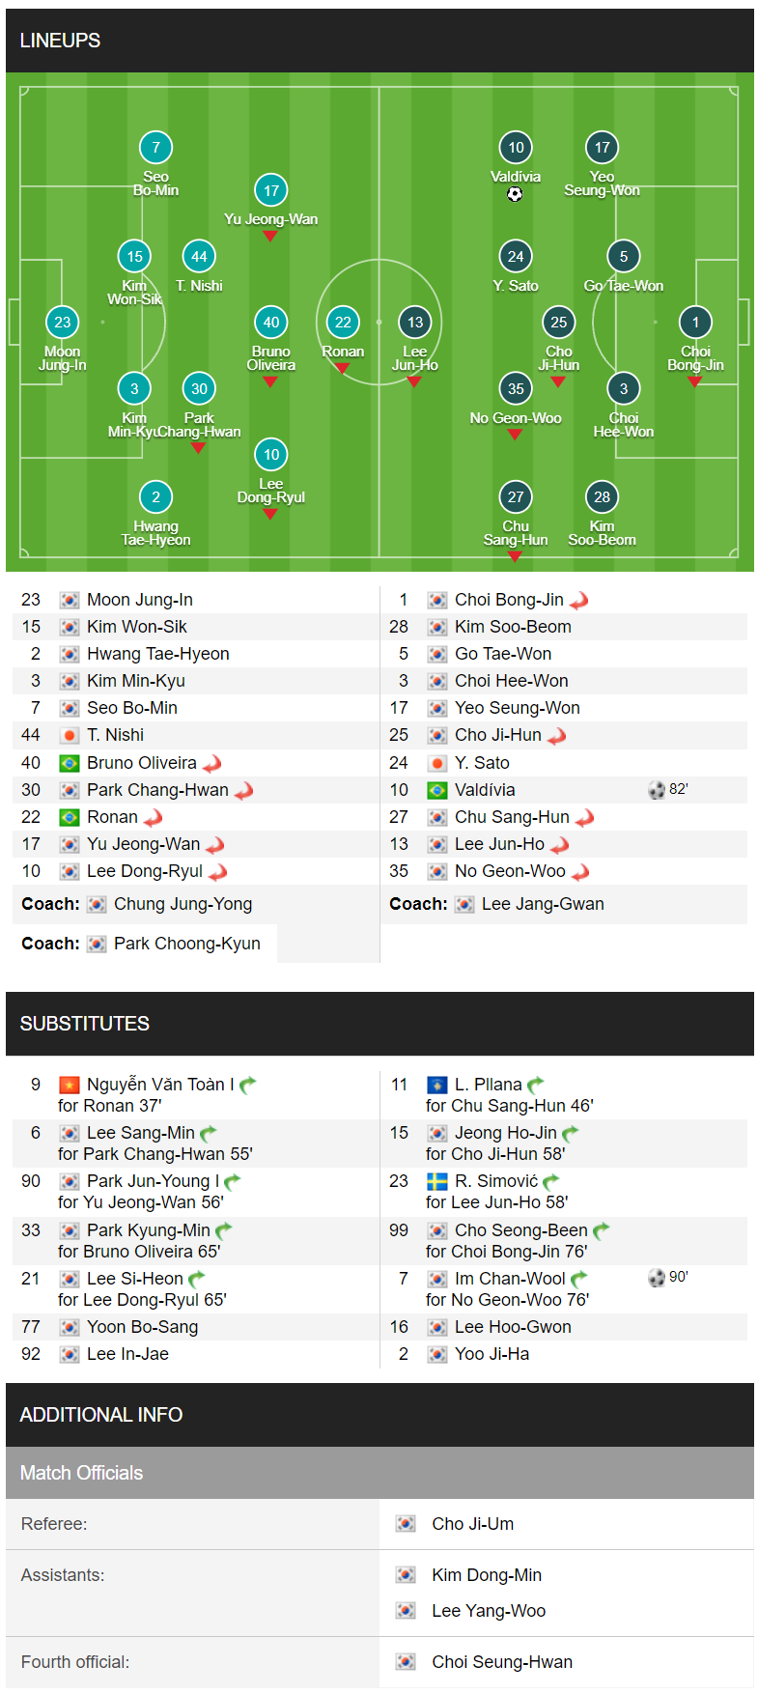The width and height of the screenshot is (758, 1694).
Task: Open coach Chung Jung-Yong's profile
Action: pyautogui.click(x=183, y=904)
